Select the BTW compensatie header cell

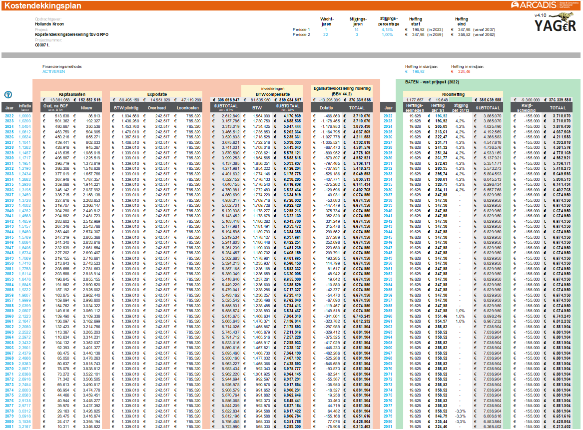(x=272, y=93)
